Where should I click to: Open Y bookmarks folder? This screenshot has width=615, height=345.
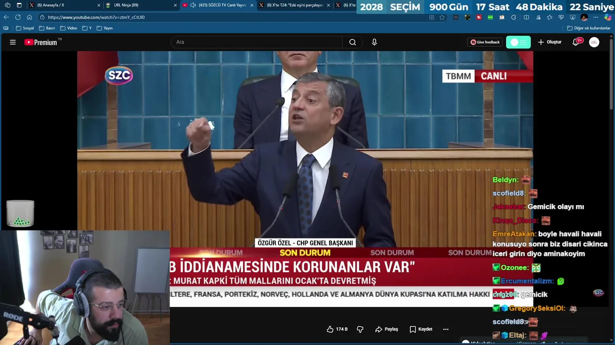click(87, 28)
